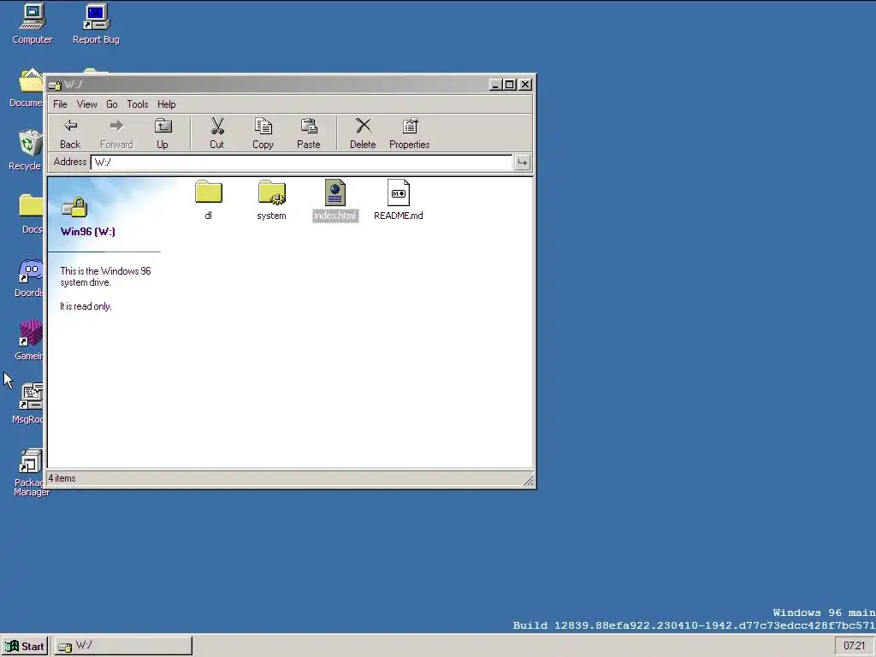Select the purple cube Game desktop shortcut
The height and width of the screenshot is (657, 876).
click(29, 340)
